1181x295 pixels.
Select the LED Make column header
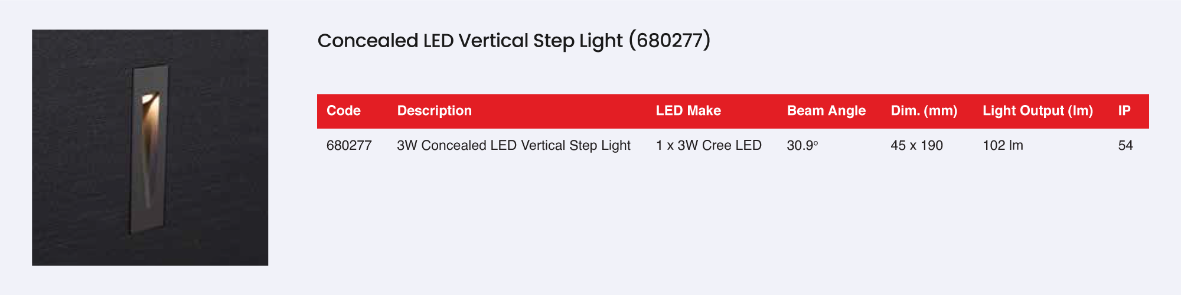[x=689, y=111]
